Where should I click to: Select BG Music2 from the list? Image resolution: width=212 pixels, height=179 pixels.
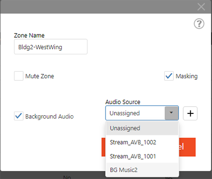(142, 170)
